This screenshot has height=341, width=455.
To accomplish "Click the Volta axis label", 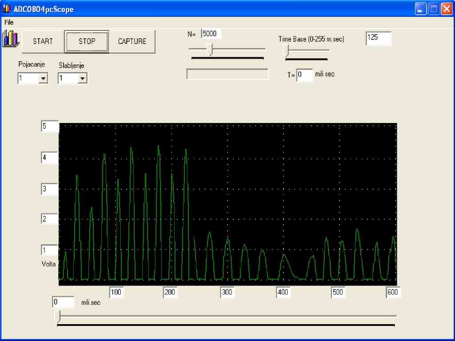I will (x=49, y=264).
